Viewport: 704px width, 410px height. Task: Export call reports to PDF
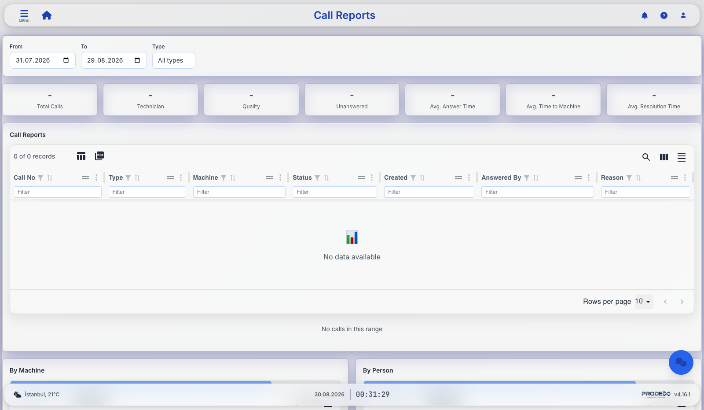coord(99,156)
